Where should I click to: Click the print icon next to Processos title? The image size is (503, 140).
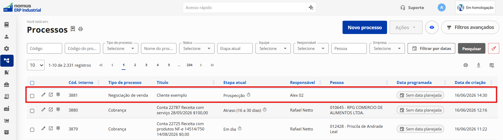[81, 29]
